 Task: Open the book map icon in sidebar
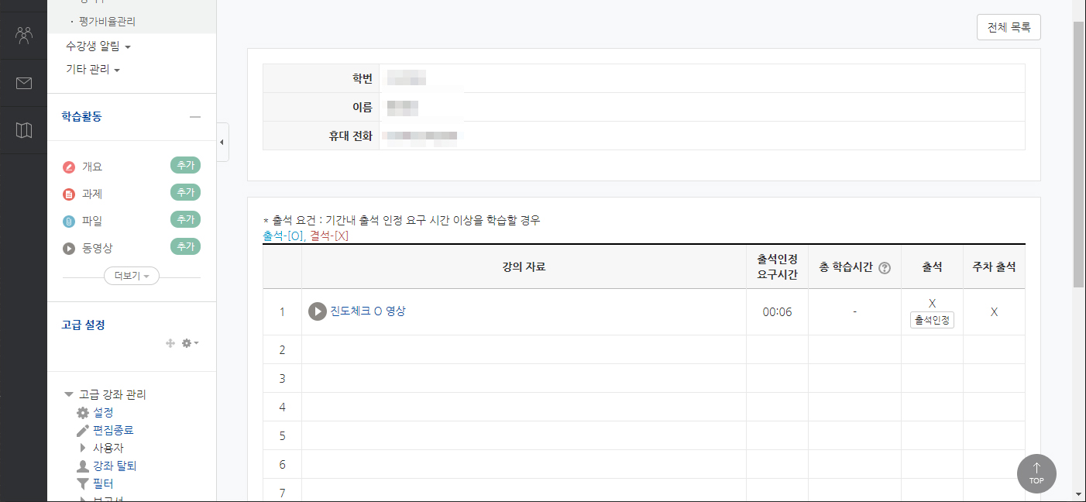click(24, 130)
